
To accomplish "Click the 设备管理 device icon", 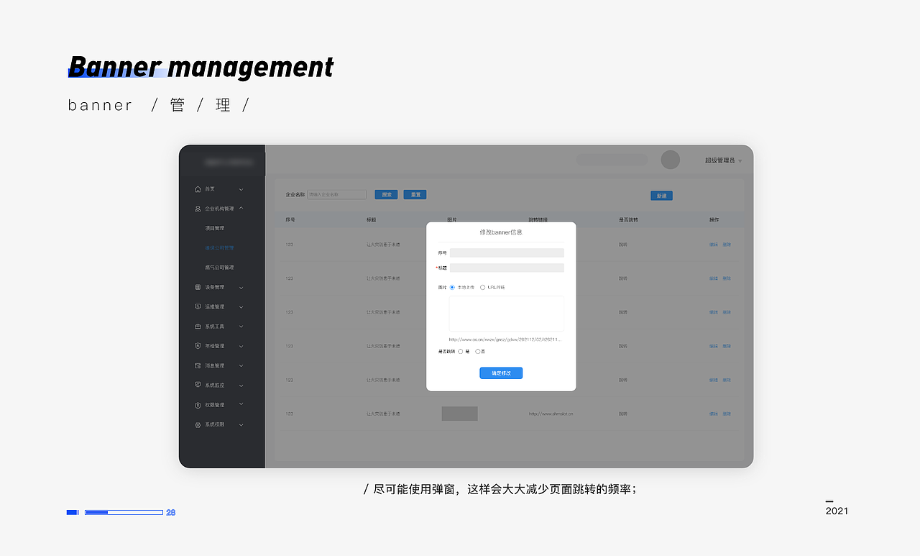I will coord(198,287).
